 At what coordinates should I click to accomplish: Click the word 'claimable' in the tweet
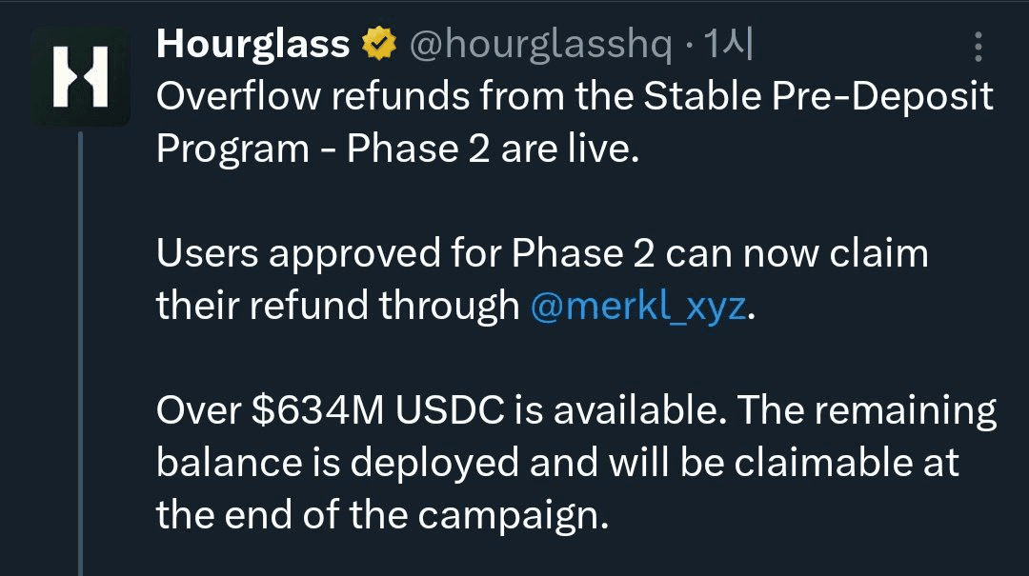(x=809, y=463)
